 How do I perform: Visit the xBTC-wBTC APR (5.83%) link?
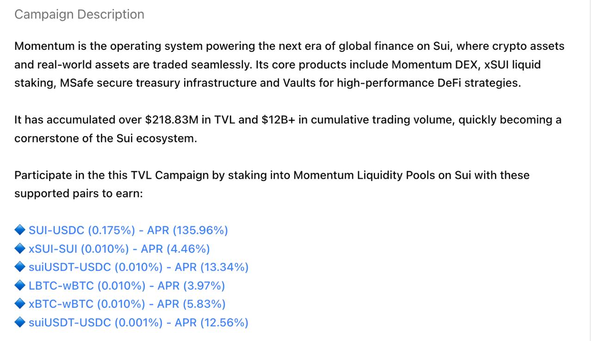[127, 304]
